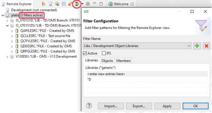
Task: Uncheck the Active checkbox
Action: 85,53
